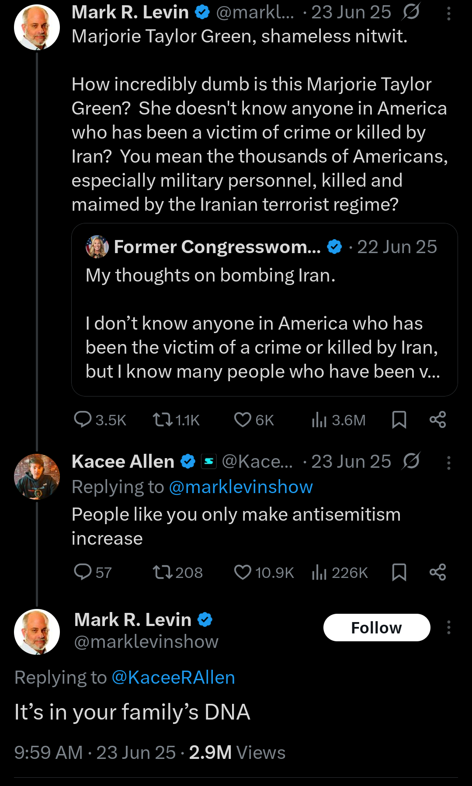Image resolution: width=472 pixels, height=786 pixels.
Task: Share Mark Levin's top post
Action: click(x=437, y=419)
